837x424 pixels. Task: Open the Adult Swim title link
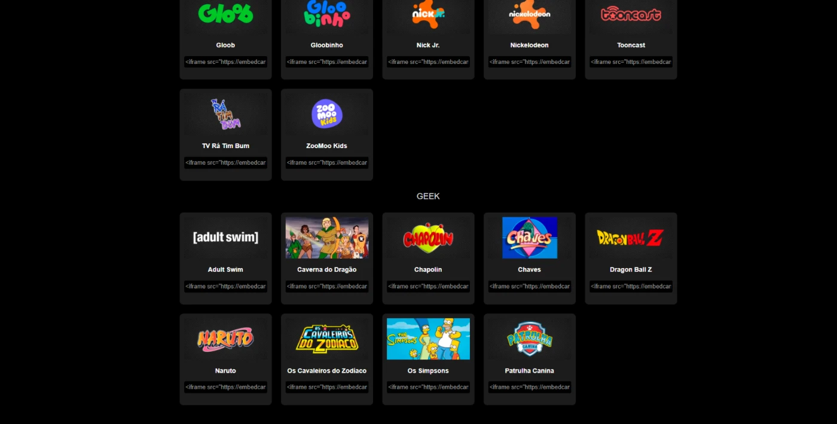225,270
